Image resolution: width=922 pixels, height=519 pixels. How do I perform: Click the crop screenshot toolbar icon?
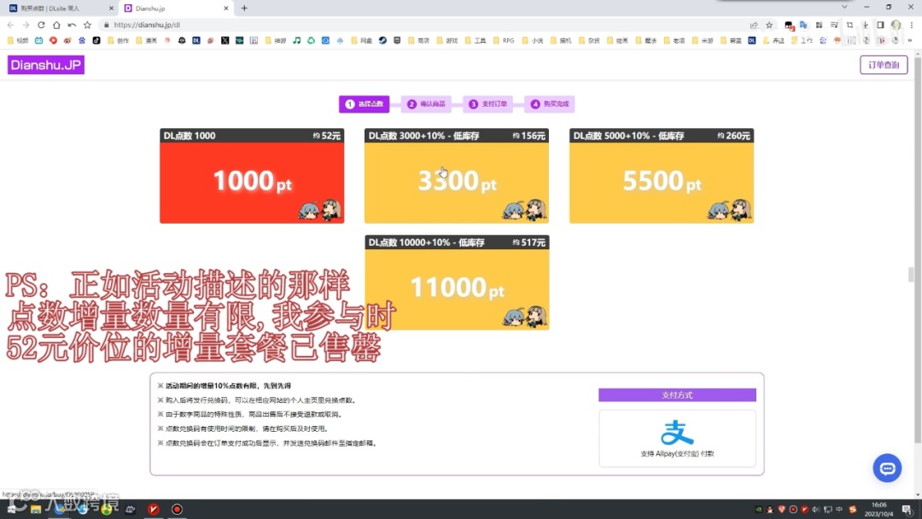pos(849,25)
